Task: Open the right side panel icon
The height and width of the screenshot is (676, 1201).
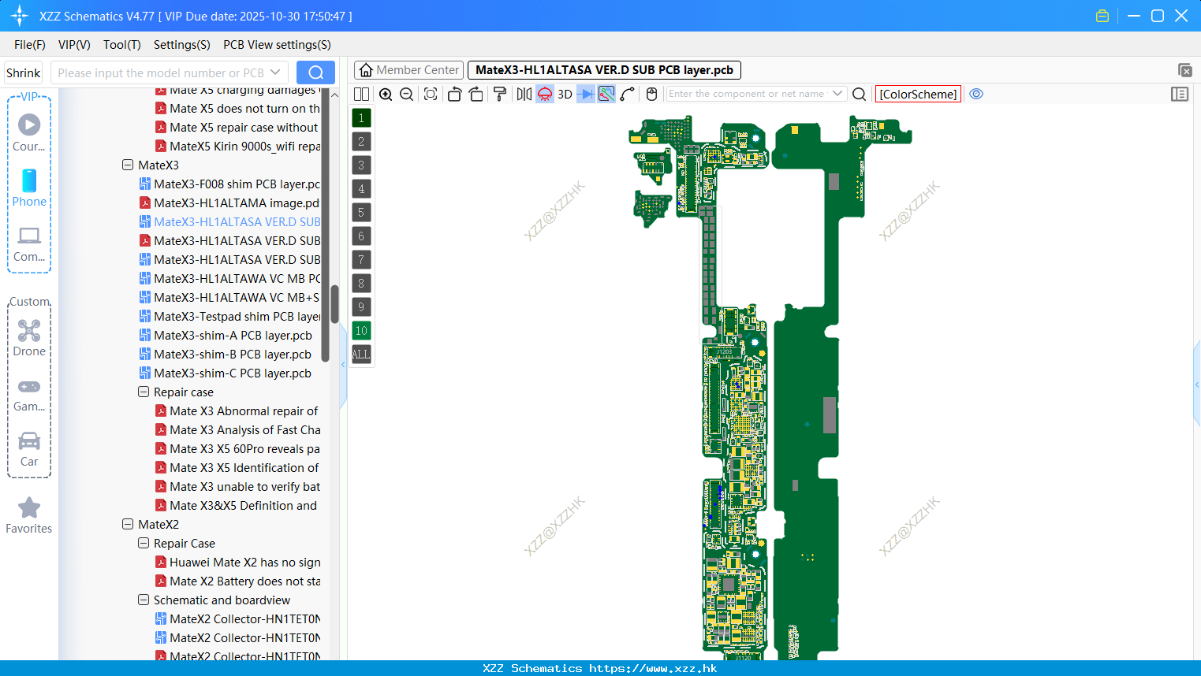Action: (1180, 94)
